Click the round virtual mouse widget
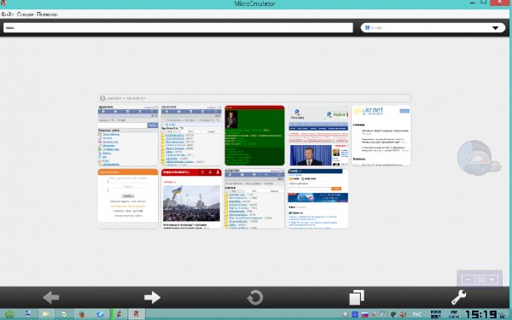This screenshot has width=512, height=320. click(474, 158)
